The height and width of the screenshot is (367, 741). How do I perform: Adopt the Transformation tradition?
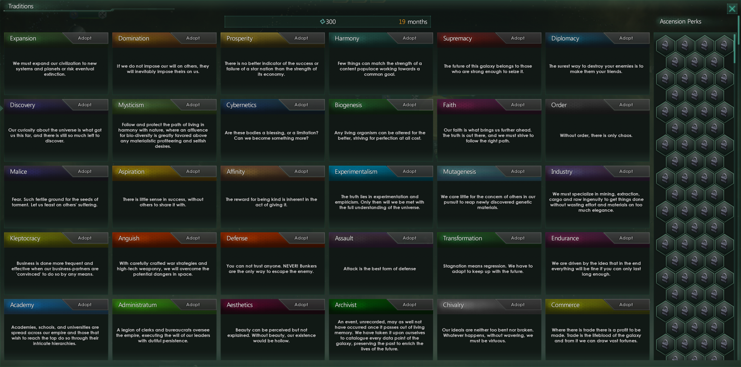pos(518,238)
